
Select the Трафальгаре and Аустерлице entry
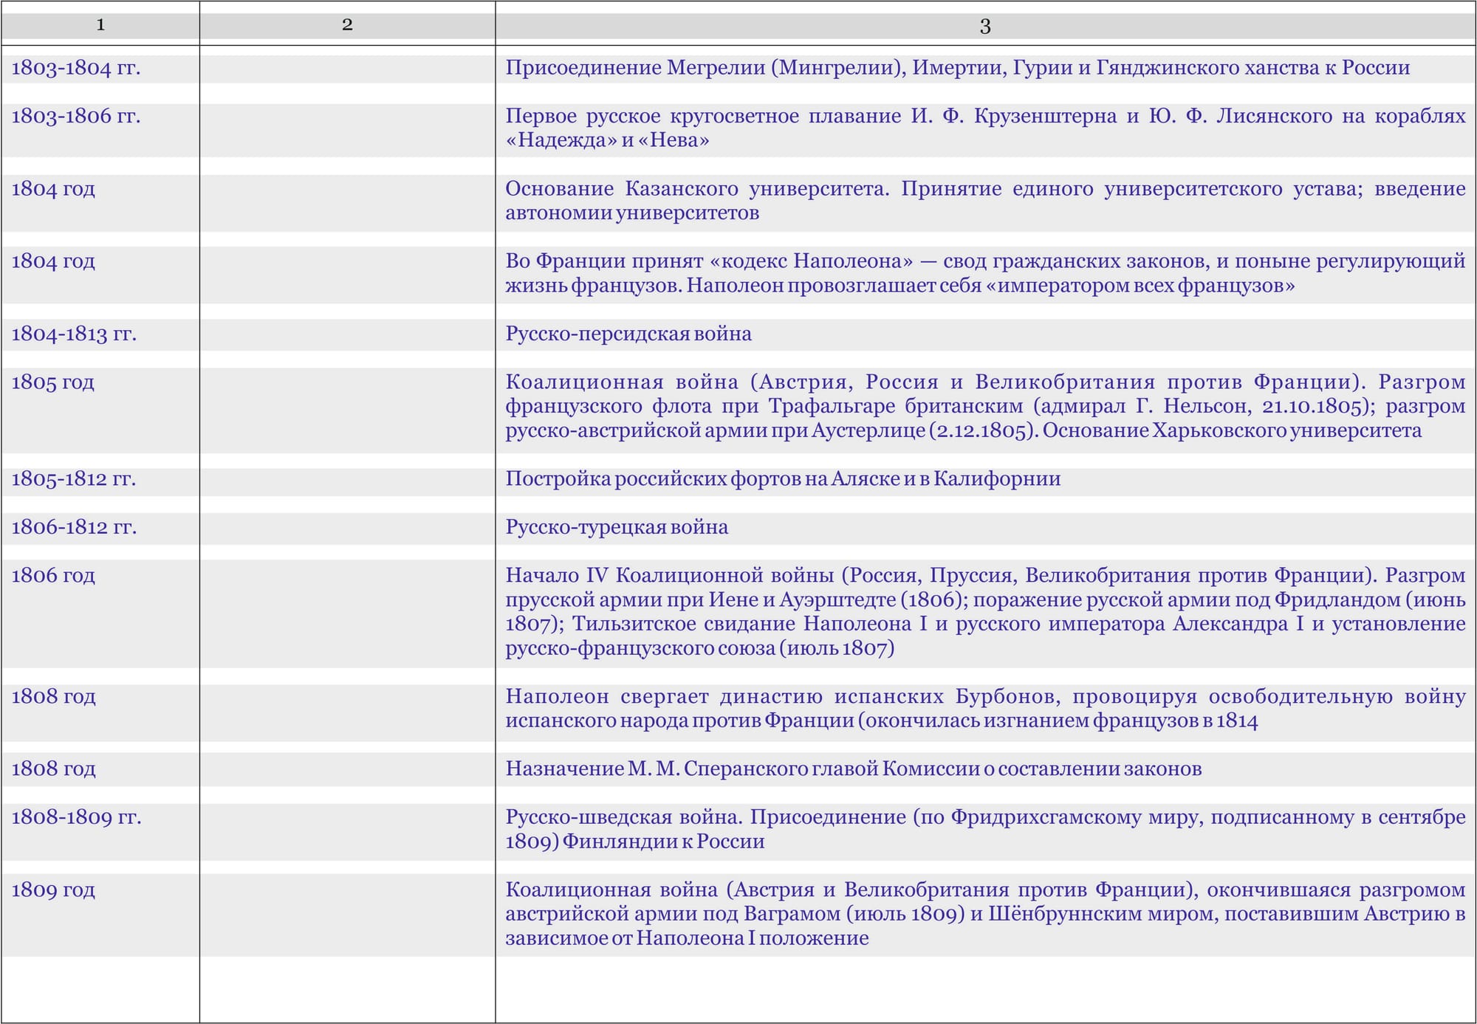[985, 406]
